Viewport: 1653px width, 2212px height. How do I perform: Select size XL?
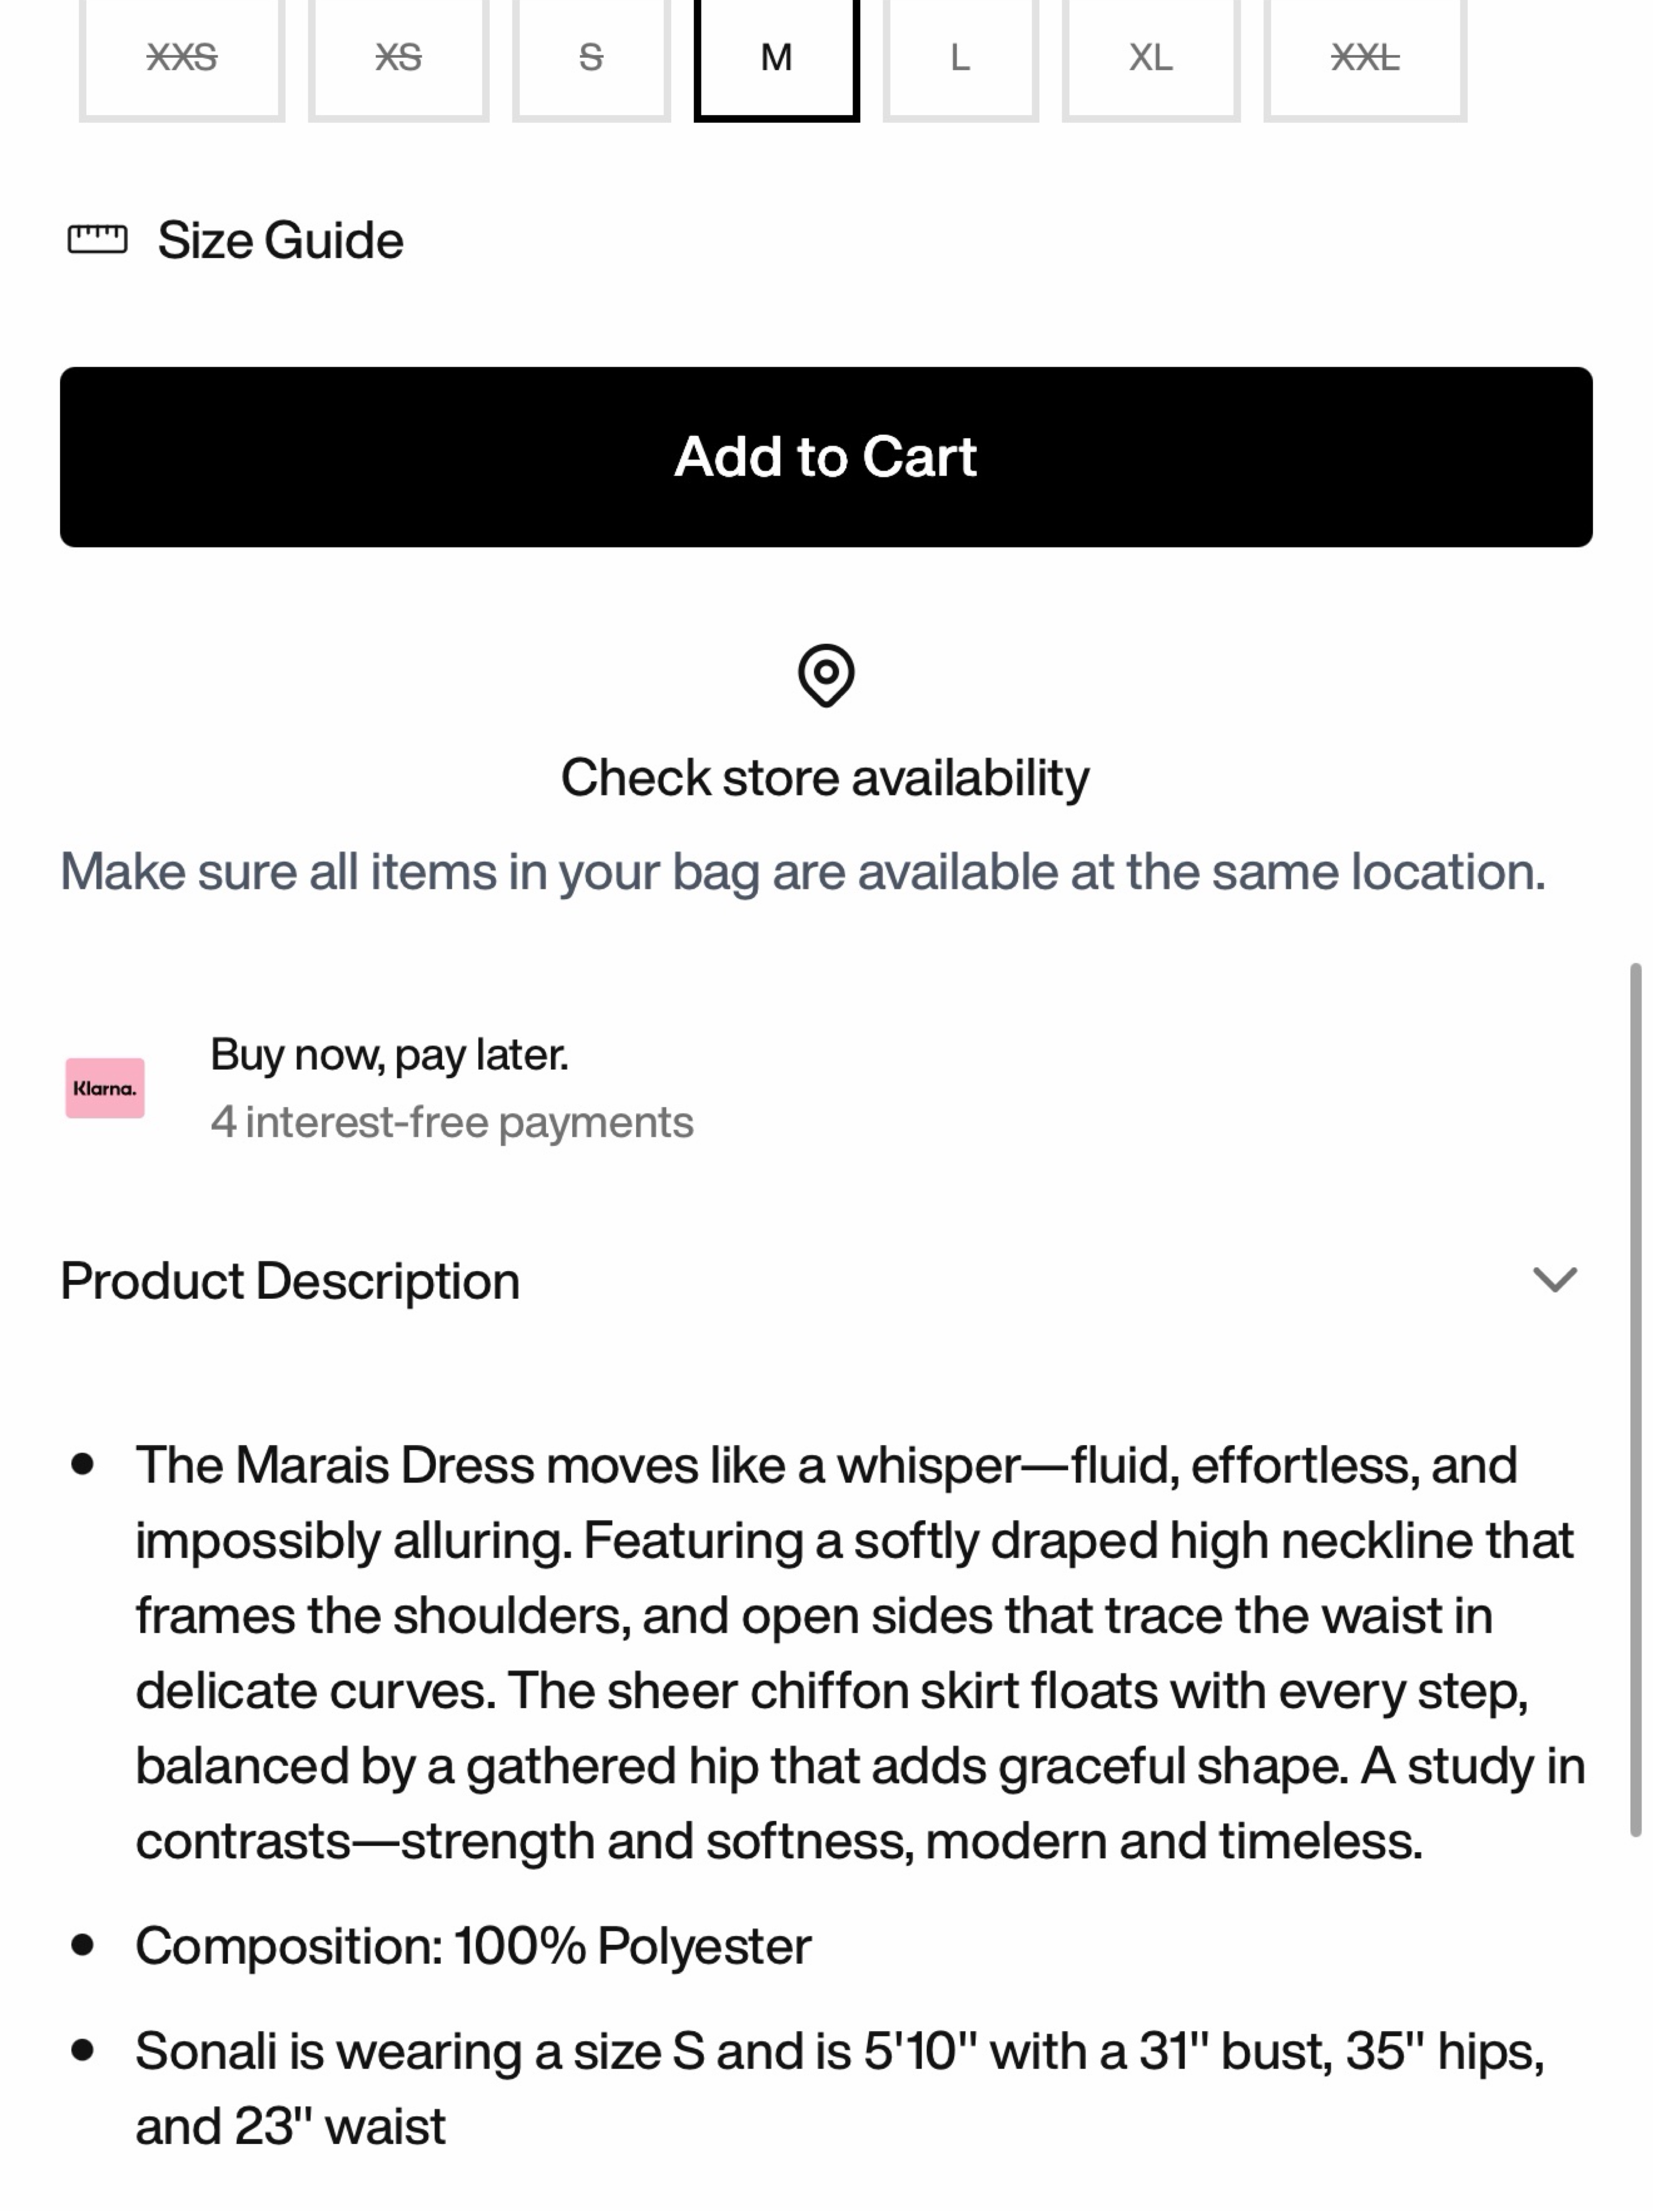[x=1151, y=58]
